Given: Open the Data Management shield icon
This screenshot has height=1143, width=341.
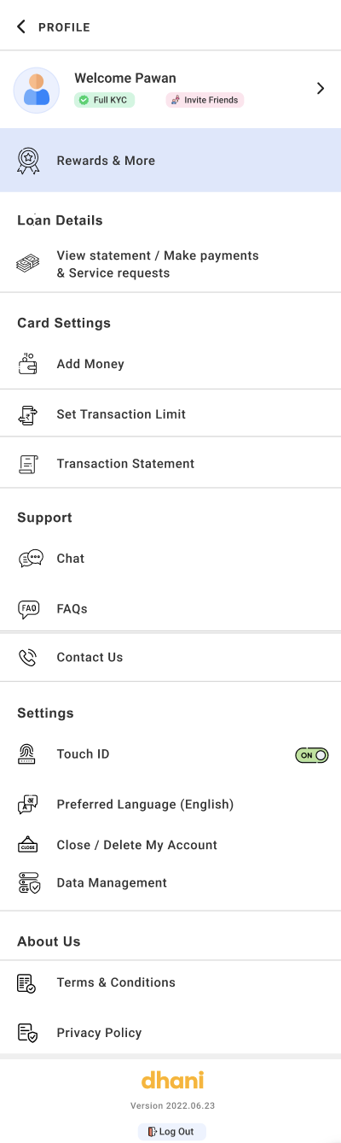Looking at the screenshot, I should click(28, 882).
